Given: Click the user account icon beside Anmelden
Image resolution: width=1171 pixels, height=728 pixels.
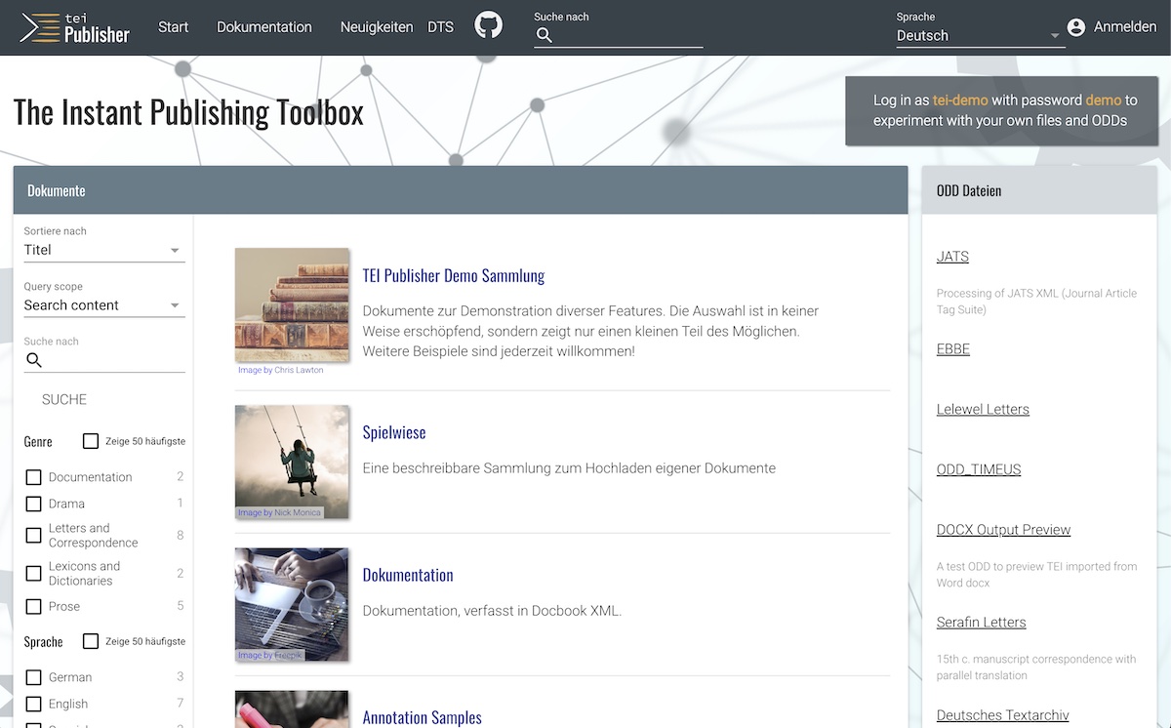Looking at the screenshot, I should coord(1076,27).
